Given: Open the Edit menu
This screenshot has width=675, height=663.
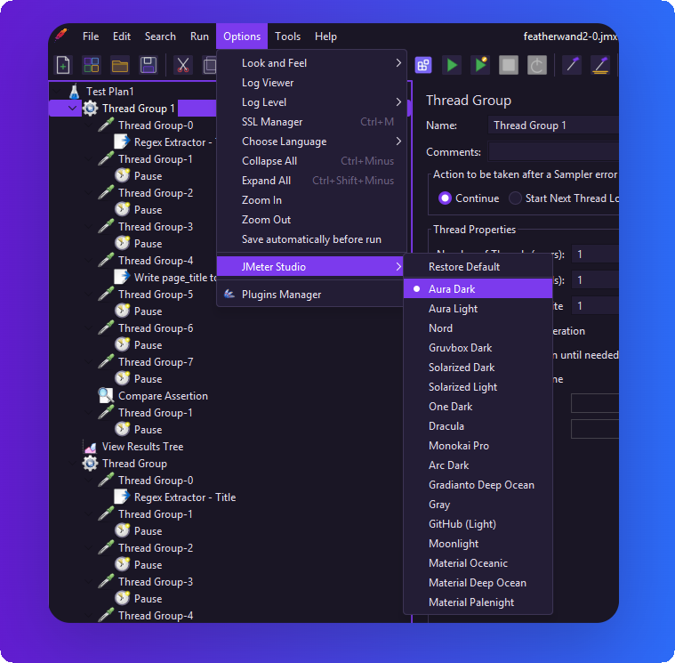Looking at the screenshot, I should (122, 36).
